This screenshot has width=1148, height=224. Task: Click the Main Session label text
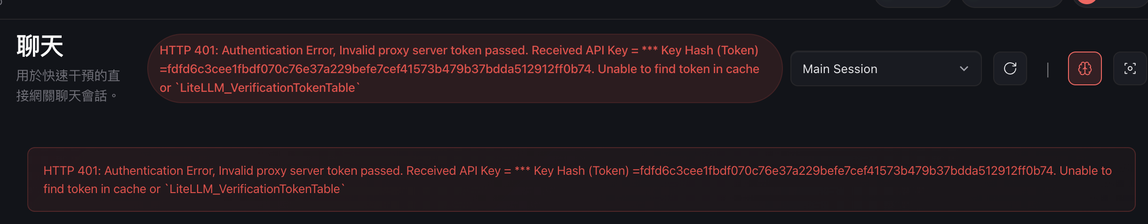[x=840, y=69]
